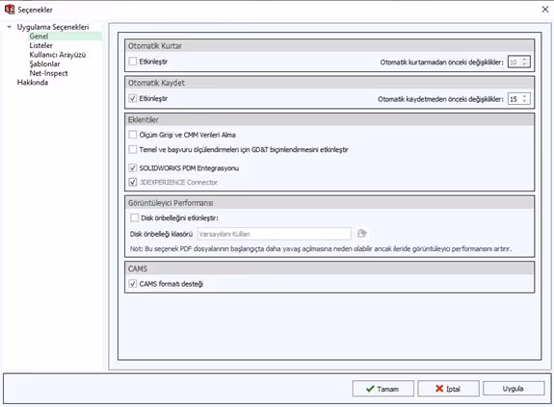The image size is (554, 407).
Task: Select Uygulama Seçenekleri in the tree
Action: [53, 27]
